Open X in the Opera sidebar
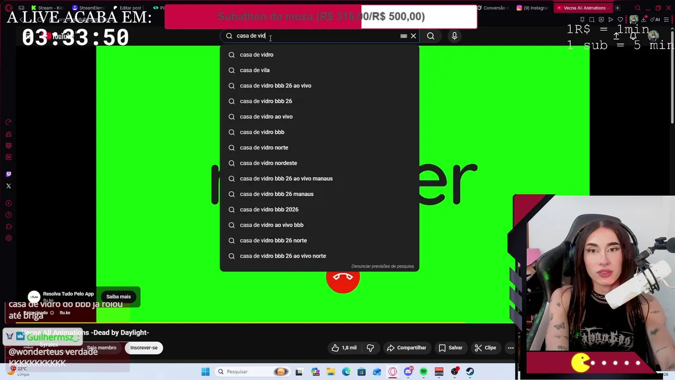This screenshot has width=675, height=380. tap(8, 186)
